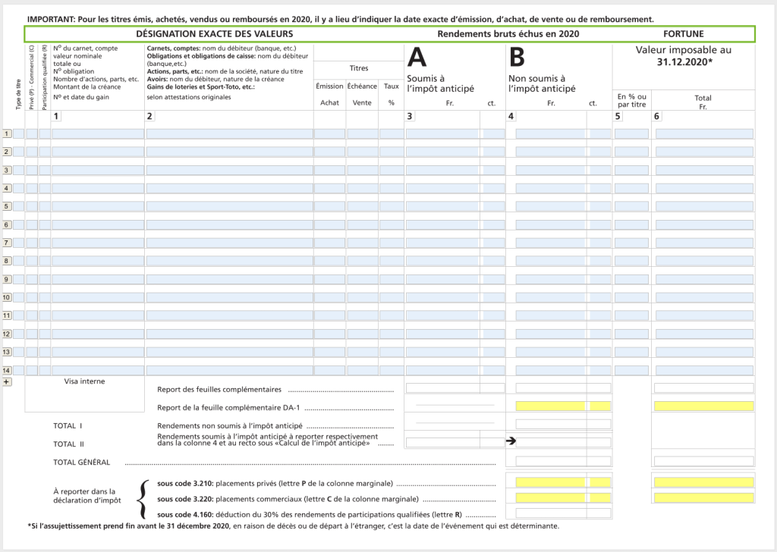Click code 4.160 deduction amount field

coord(551,513)
